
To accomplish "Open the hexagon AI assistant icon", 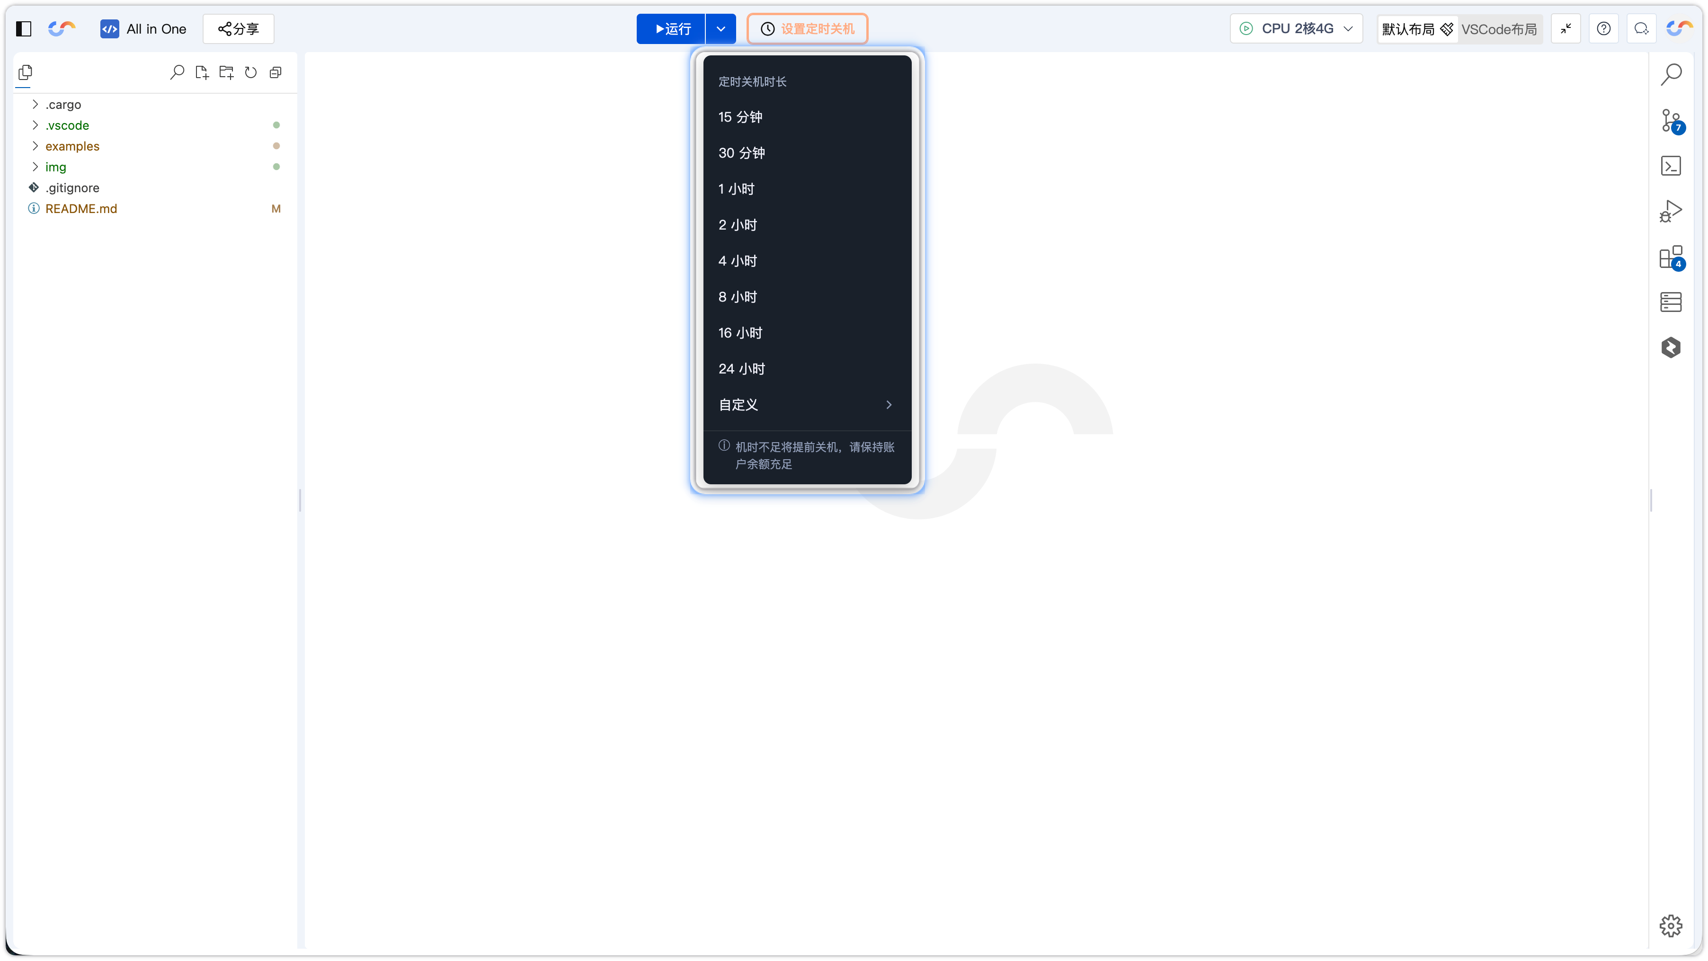I will [1671, 347].
